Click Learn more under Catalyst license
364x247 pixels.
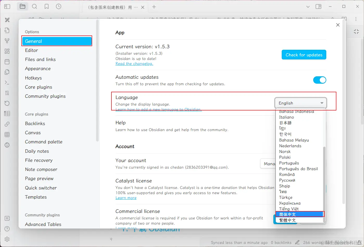tap(126, 198)
